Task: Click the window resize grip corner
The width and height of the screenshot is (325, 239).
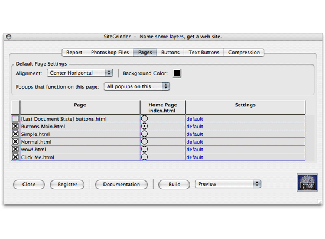Action: click(x=320, y=202)
